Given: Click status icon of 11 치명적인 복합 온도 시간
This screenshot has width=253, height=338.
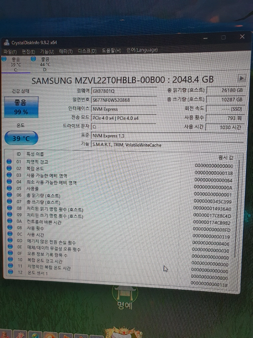Looking at the screenshot, I should [x=10, y=265].
